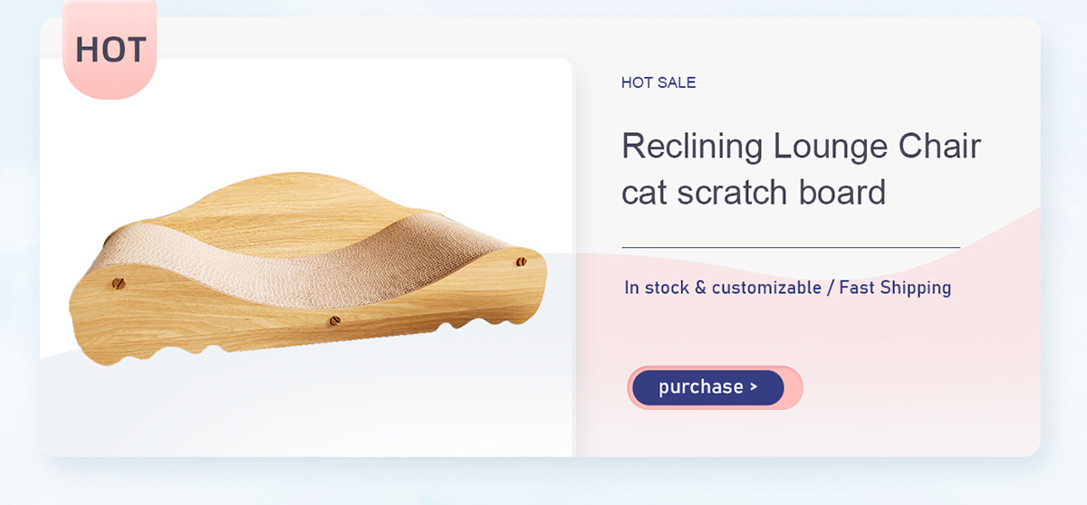This screenshot has height=505, width=1087.
Task: Click the right screw on the scratcher
Action: click(521, 262)
